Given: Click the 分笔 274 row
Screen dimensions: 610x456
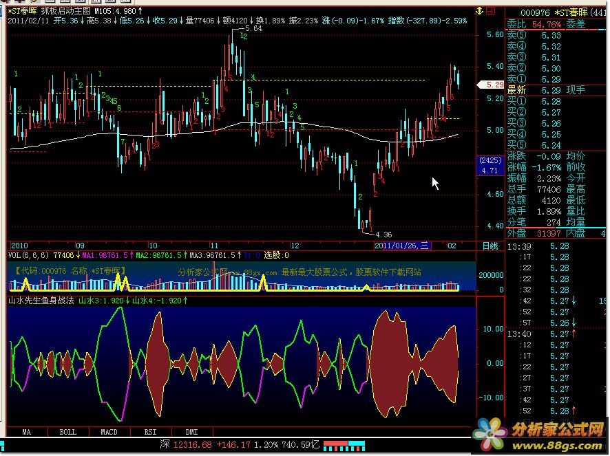Looking at the screenshot, I should [x=534, y=222].
